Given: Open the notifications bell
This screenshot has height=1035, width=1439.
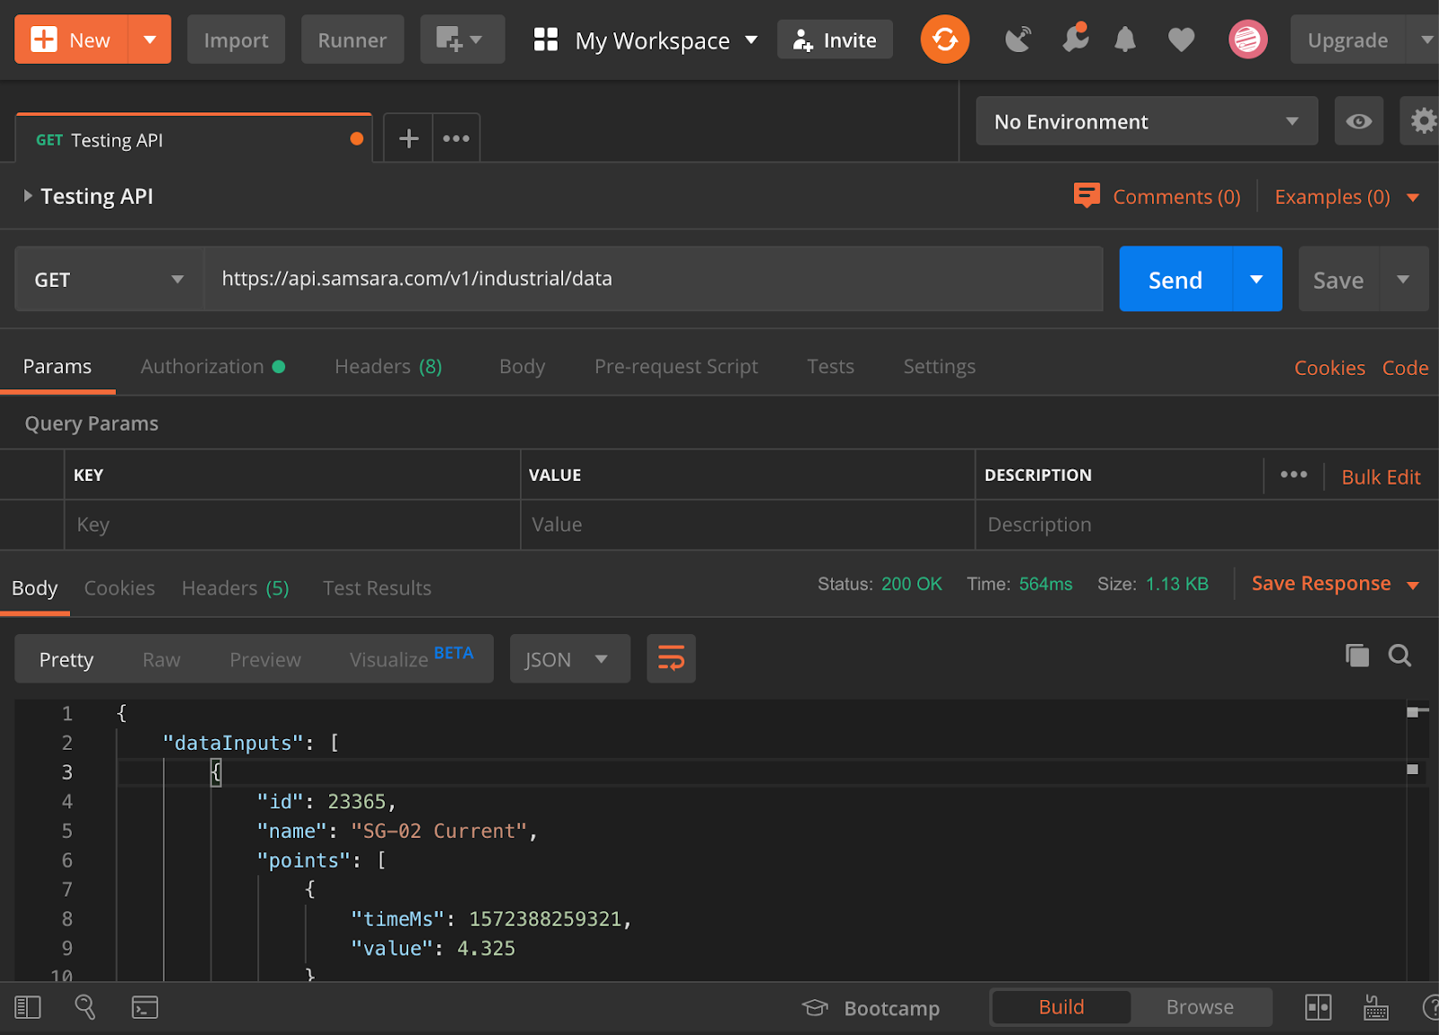Looking at the screenshot, I should pyautogui.click(x=1125, y=40).
